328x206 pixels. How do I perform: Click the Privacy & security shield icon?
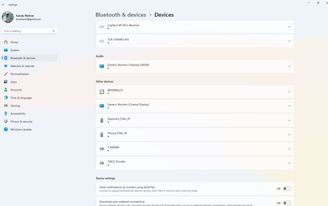[x=6, y=122]
